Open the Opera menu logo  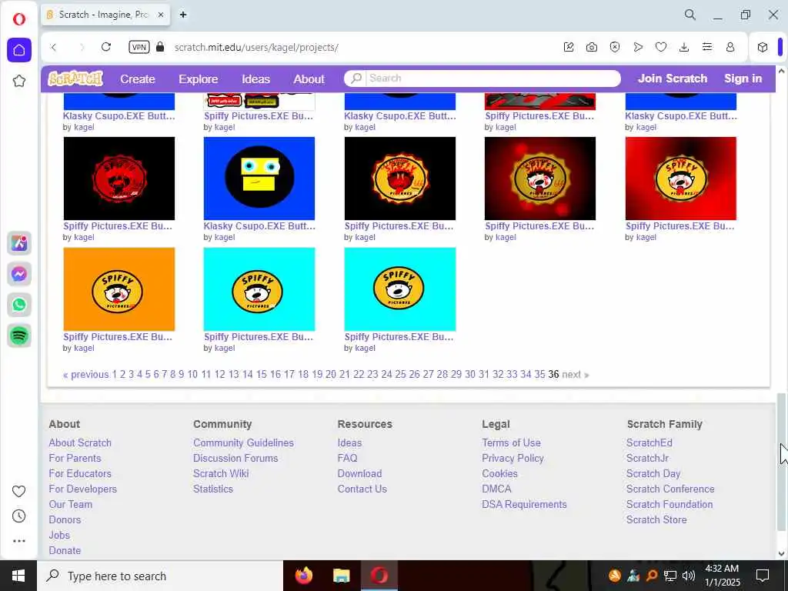pos(19,19)
